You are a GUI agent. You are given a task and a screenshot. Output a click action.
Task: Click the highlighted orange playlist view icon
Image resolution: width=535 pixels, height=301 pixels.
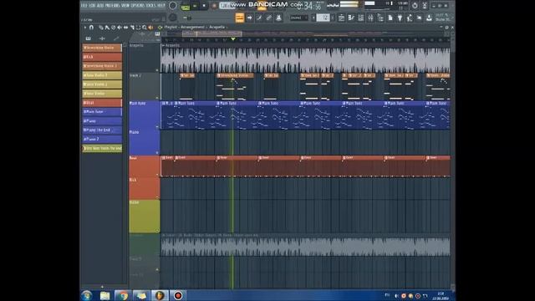pyautogui.click(x=240, y=18)
